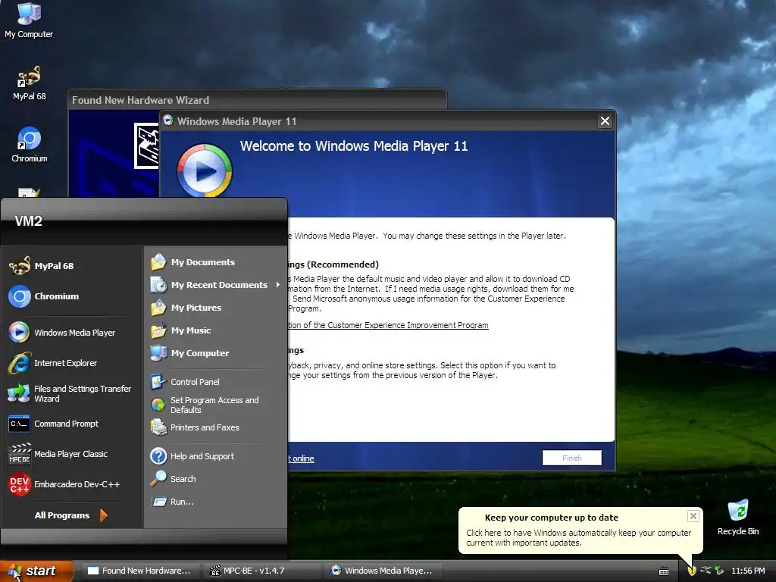Expand All Programs list
Screen dimensions: 776x582
(x=70, y=515)
